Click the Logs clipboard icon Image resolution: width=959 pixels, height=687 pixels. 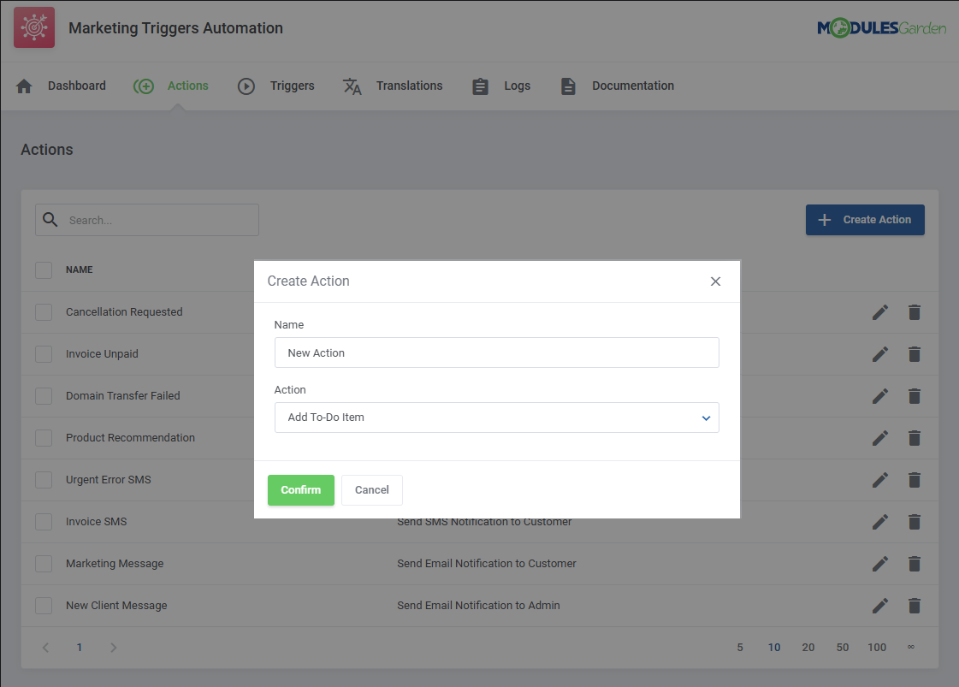480,86
